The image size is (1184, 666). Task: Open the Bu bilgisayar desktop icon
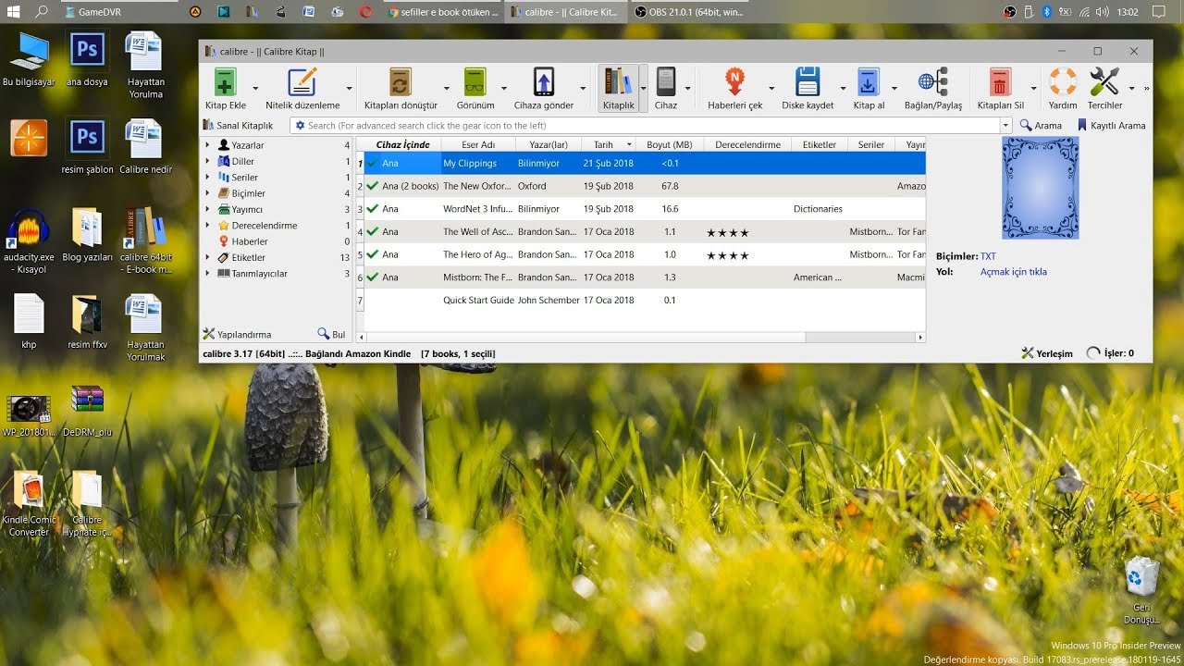(x=29, y=59)
